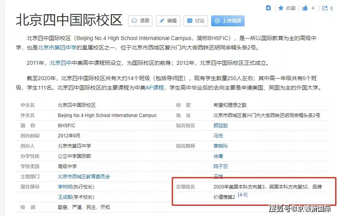Click the 高级中学 school type value
Screen dimensions: 338x216
[67, 167]
